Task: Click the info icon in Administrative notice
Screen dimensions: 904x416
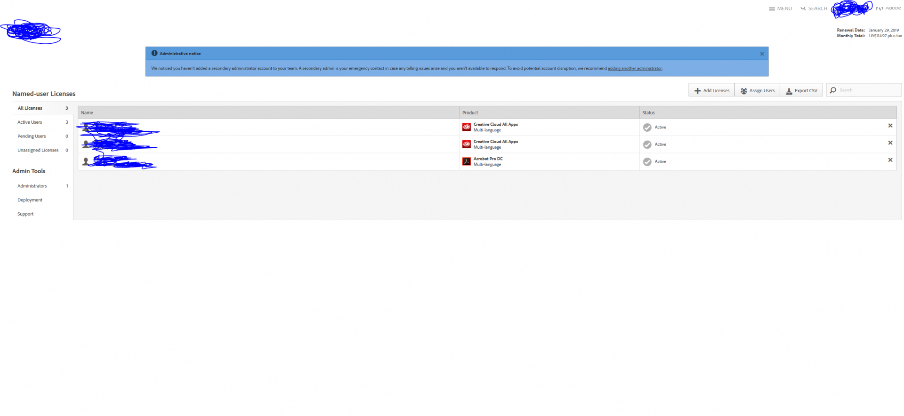Action: click(x=154, y=53)
